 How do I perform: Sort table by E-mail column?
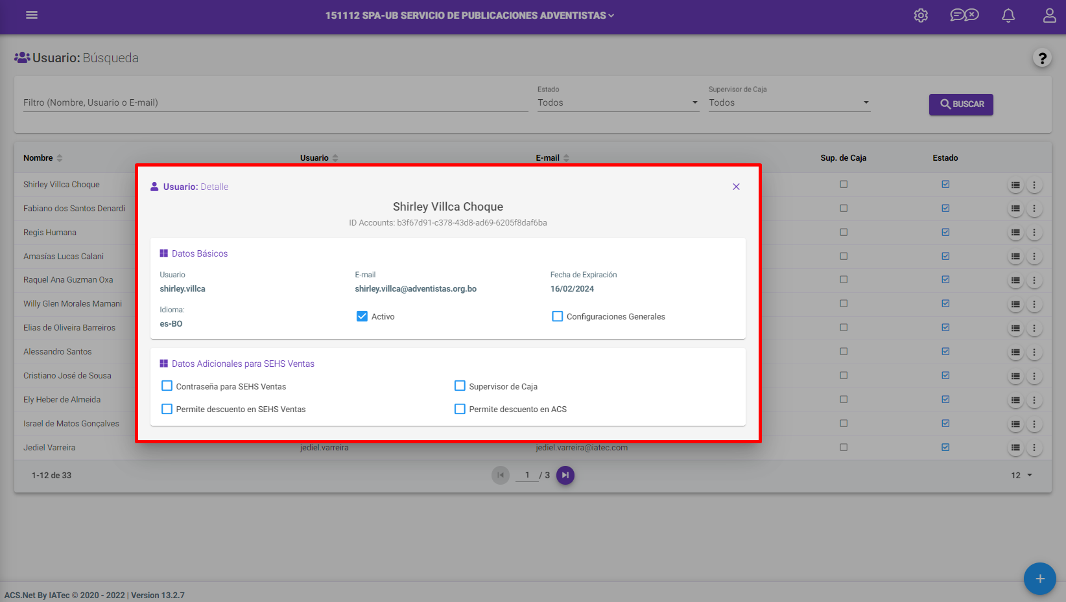552,158
